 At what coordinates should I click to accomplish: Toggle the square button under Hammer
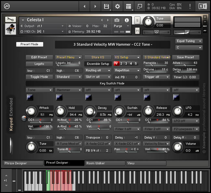(x=59, y=97)
